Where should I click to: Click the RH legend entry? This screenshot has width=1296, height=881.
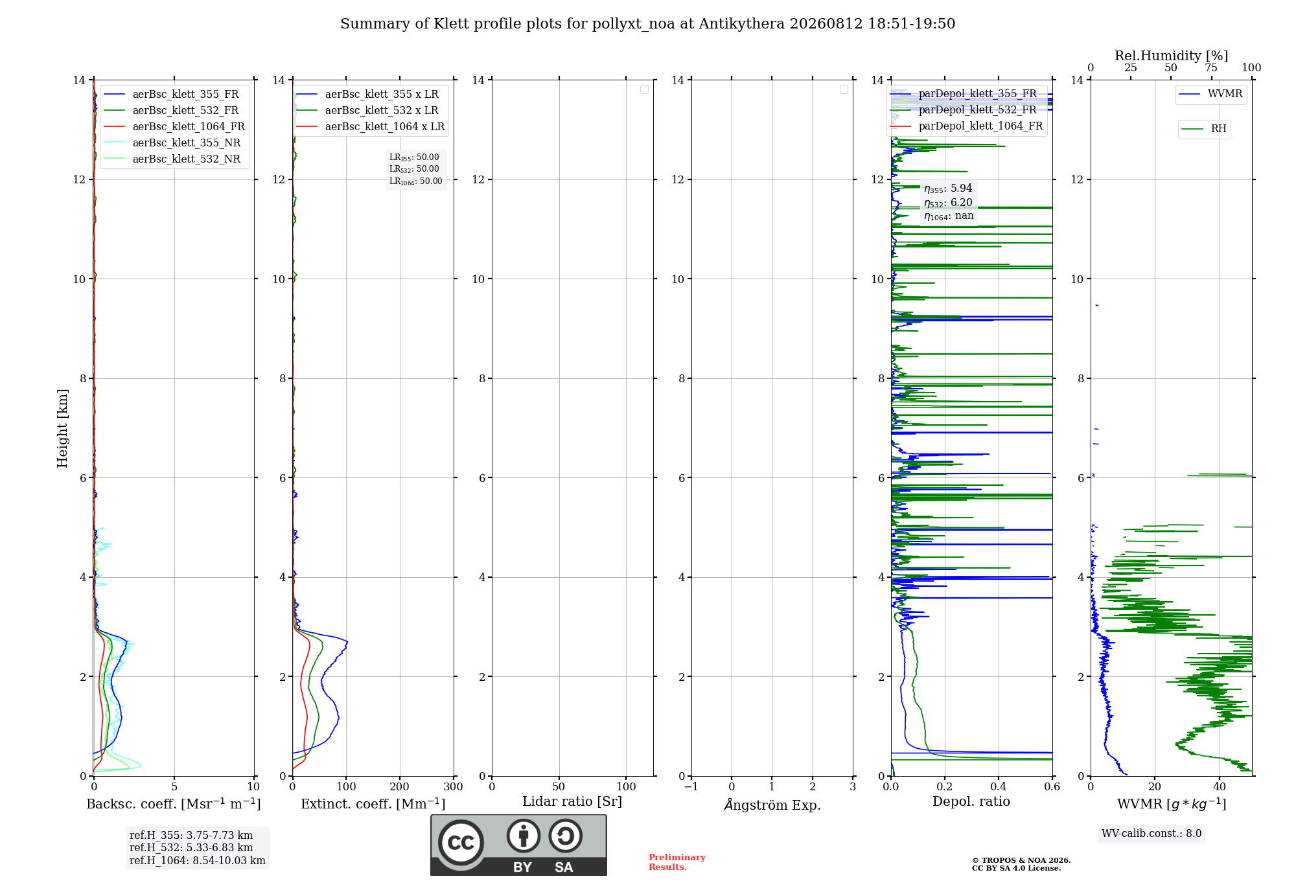1204,129
